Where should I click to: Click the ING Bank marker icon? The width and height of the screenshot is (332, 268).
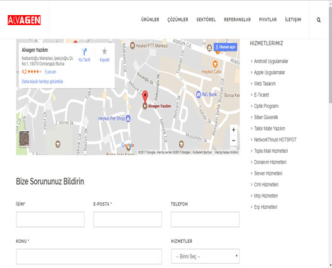pyautogui.click(x=199, y=95)
